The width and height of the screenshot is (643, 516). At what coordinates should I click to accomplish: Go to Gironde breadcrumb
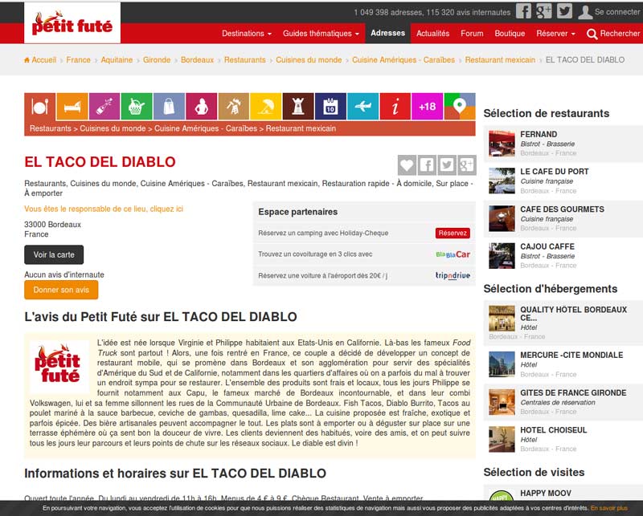[x=156, y=60]
